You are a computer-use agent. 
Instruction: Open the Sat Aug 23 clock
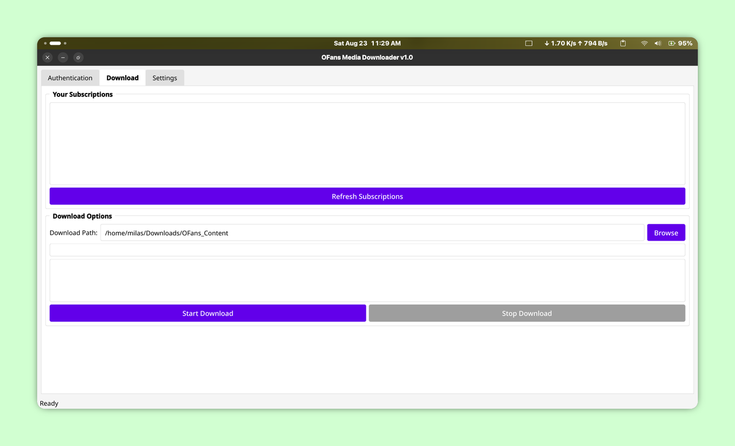tap(367, 44)
